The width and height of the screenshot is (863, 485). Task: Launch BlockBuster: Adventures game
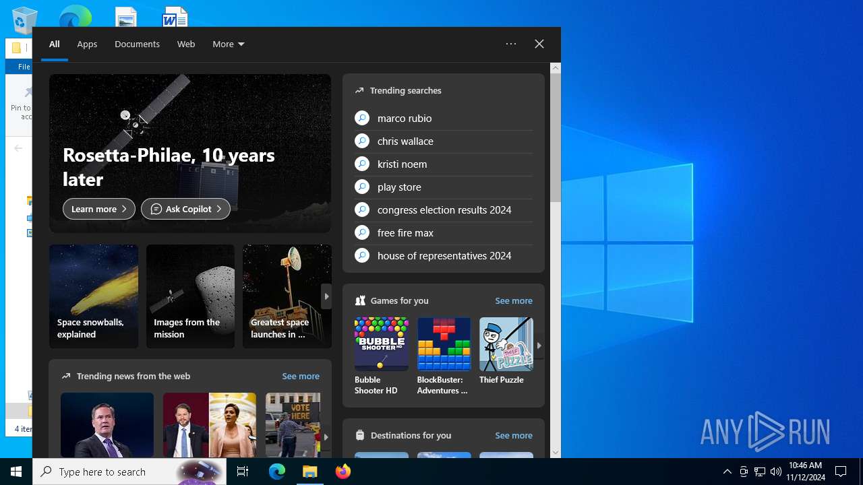point(444,356)
